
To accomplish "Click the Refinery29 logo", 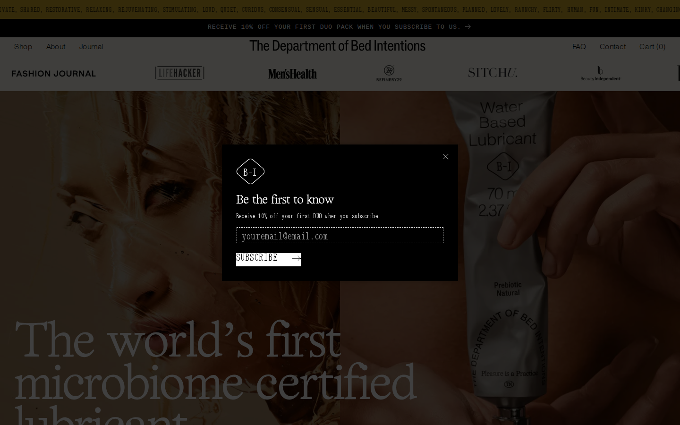I will [389, 73].
